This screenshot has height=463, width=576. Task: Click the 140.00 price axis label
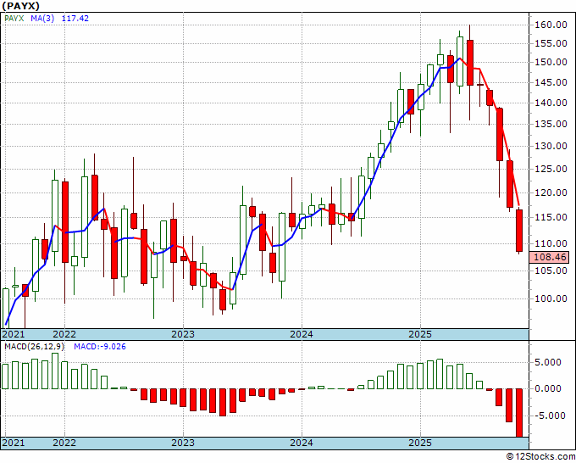[x=550, y=103]
